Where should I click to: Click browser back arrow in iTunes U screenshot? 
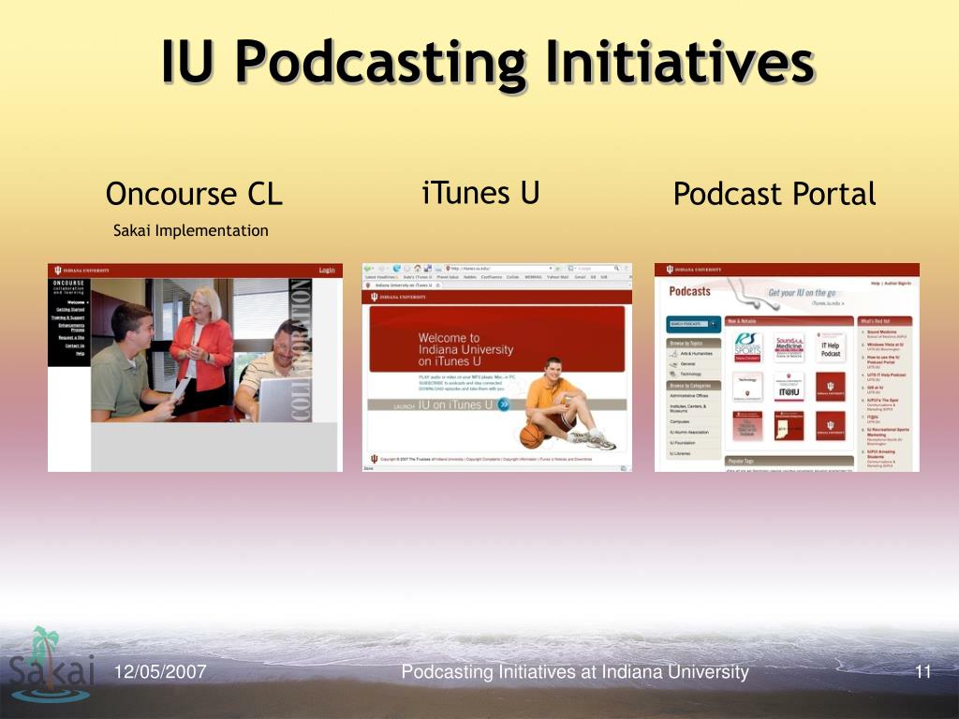[368, 269]
